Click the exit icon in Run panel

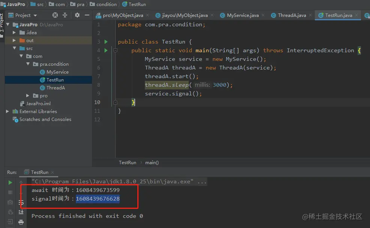point(10,222)
